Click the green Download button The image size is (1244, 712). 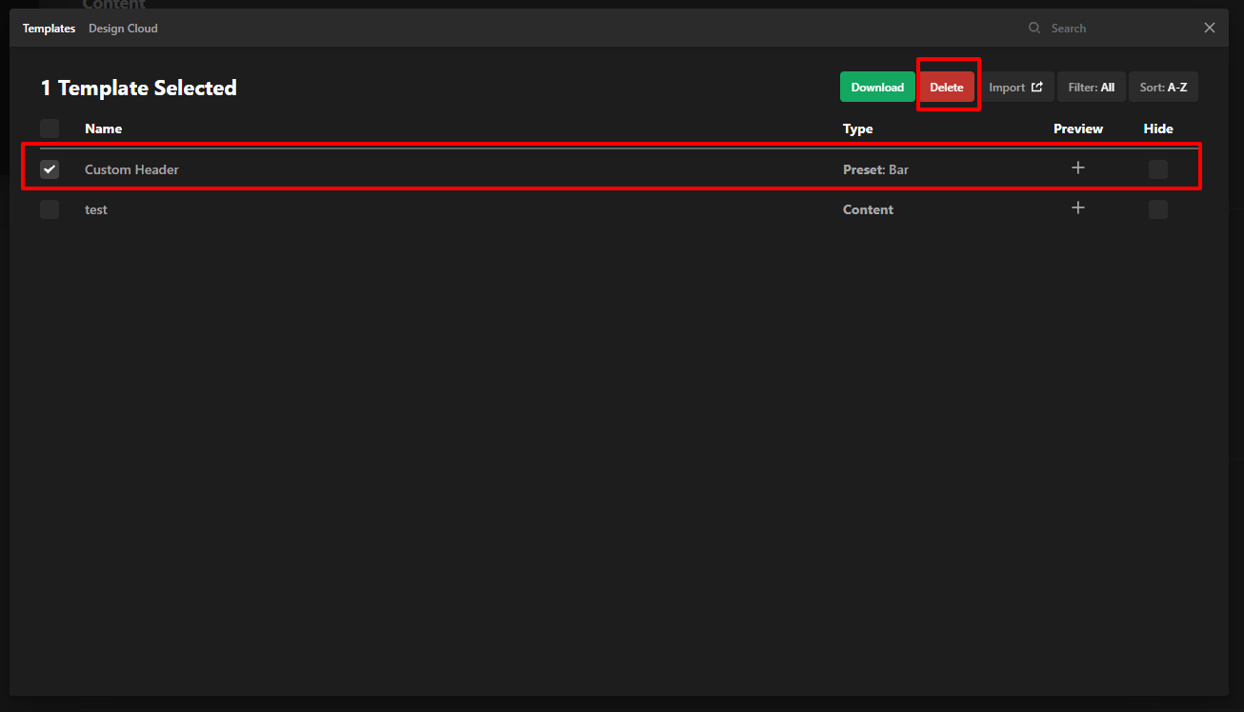tap(877, 87)
